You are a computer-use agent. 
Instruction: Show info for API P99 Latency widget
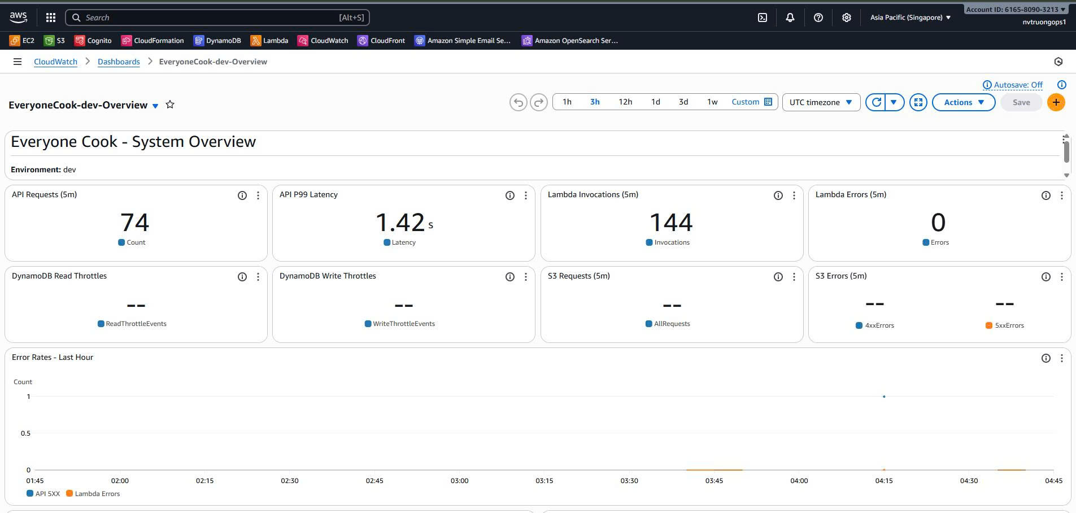[x=510, y=195]
